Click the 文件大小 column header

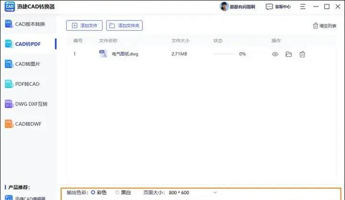(x=181, y=41)
